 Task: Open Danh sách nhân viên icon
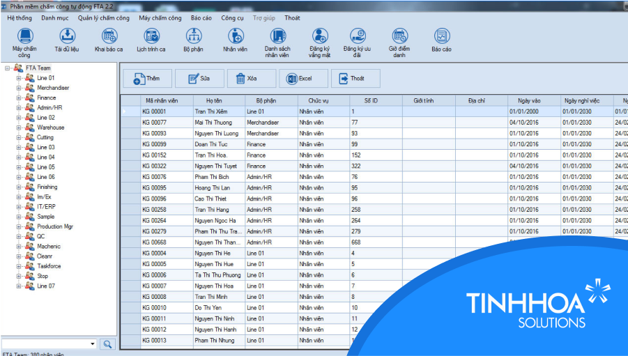[277, 36]
